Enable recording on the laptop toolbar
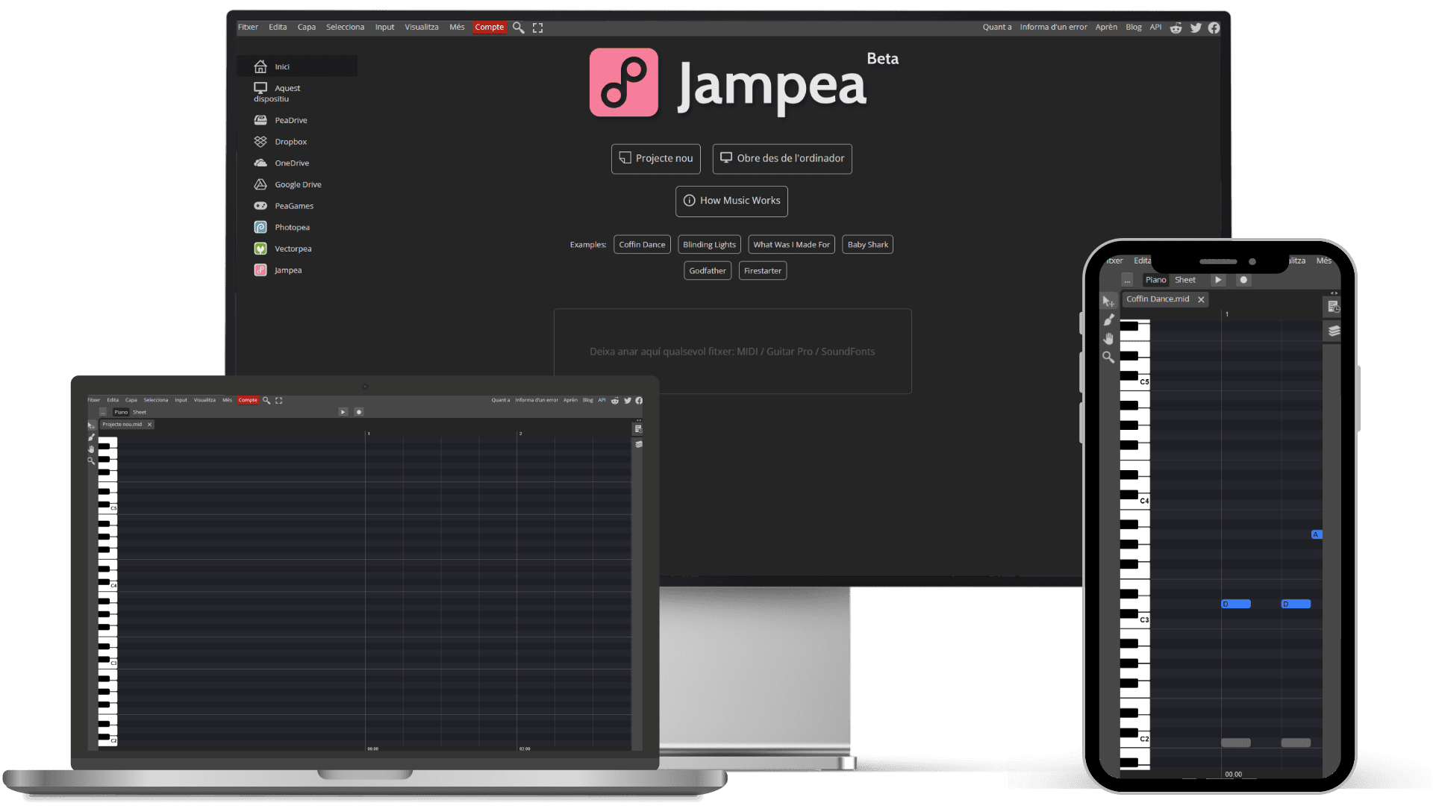 pyautogui.click(x=359, y=411)
